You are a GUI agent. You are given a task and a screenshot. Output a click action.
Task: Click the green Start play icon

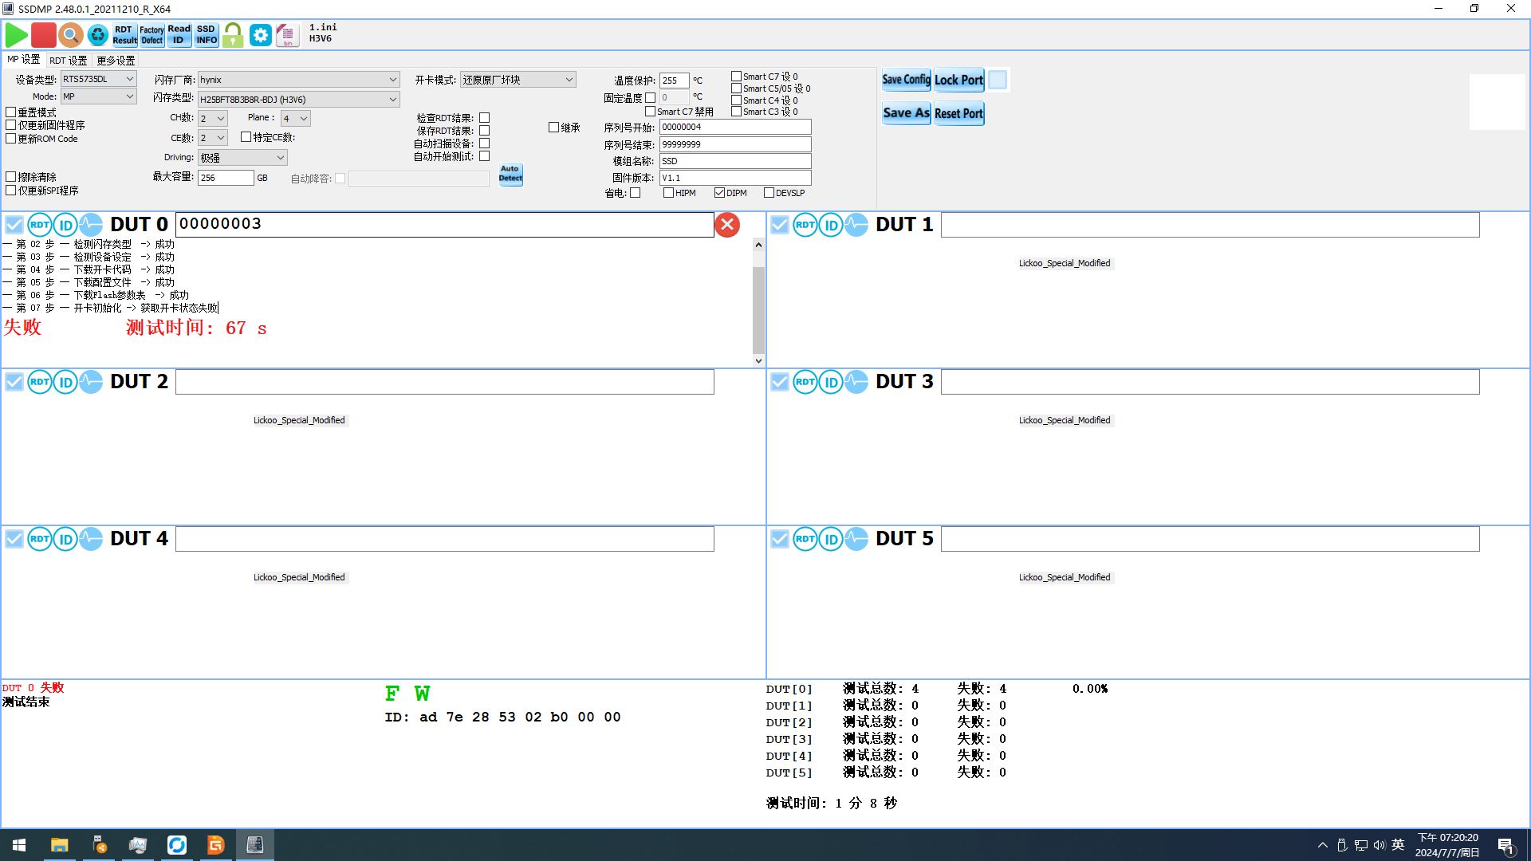[x=17, y=35]
